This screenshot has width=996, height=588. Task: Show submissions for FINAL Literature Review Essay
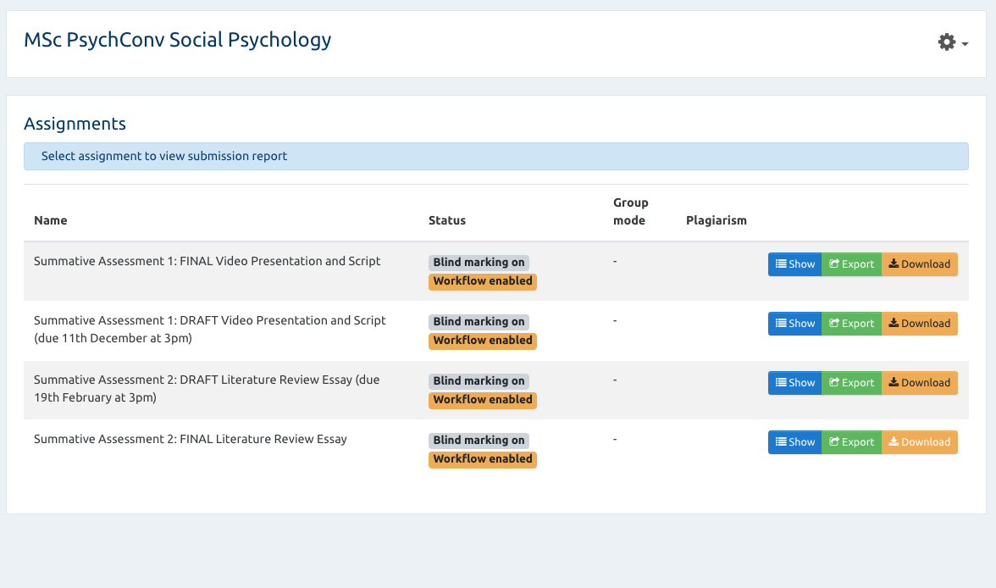[794, 442]
